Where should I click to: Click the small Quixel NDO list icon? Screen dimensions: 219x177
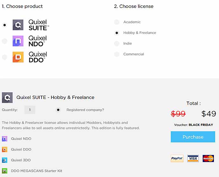[x=4, y=139]
